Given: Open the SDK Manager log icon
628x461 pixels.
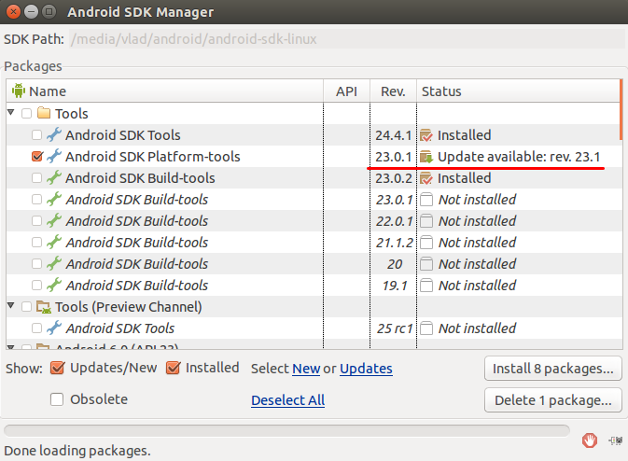Looking at the screenshot, I should 614,440.
